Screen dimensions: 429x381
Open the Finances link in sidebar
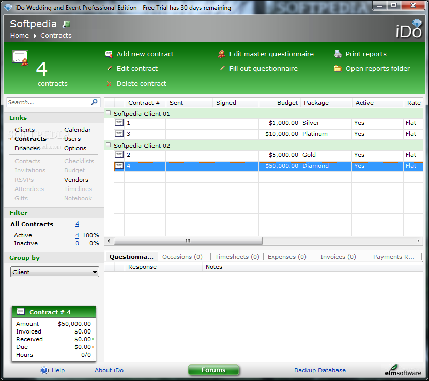pos(27,148)
